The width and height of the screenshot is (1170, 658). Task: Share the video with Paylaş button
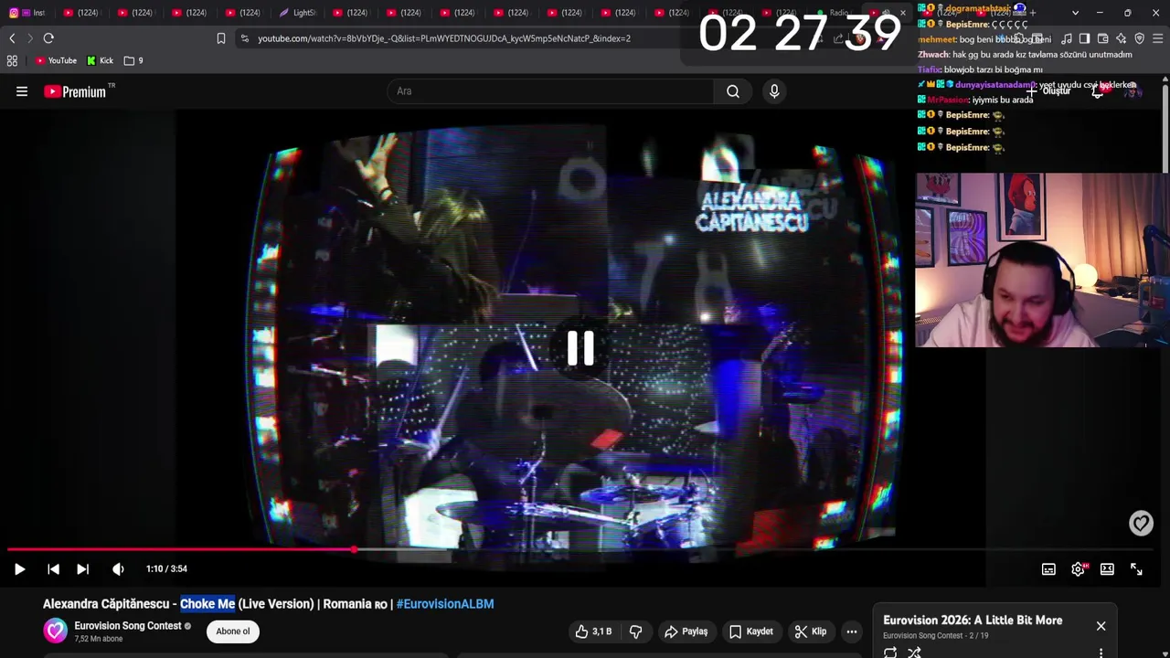tap(686, 631)
